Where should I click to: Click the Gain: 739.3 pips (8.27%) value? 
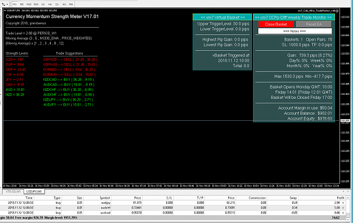coord(310,55)
